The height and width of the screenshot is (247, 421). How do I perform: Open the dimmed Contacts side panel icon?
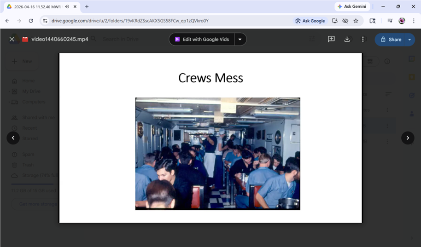[412, 114]
